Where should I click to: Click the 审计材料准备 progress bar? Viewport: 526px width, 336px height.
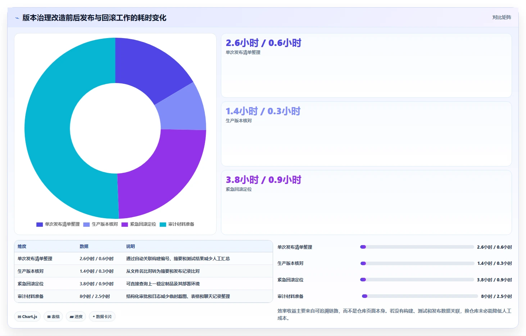point(420,296)
